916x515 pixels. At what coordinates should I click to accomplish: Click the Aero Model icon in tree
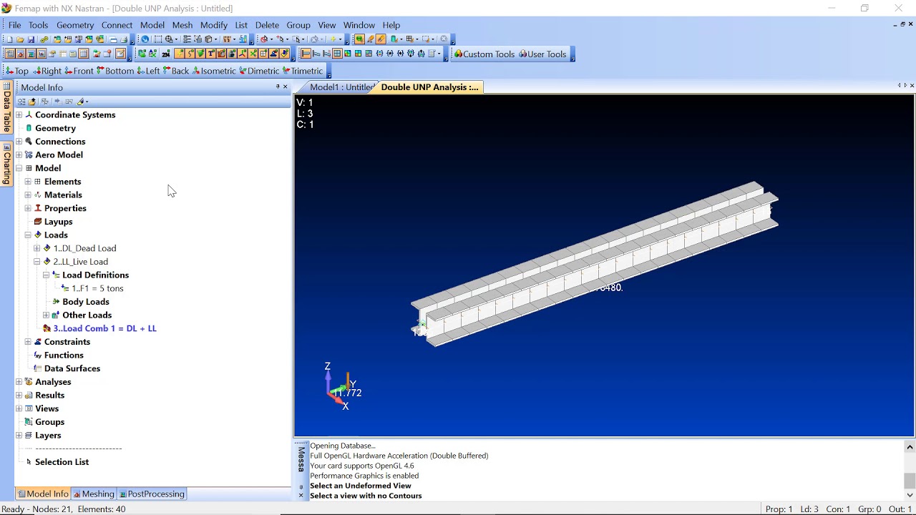pos(29,154)
